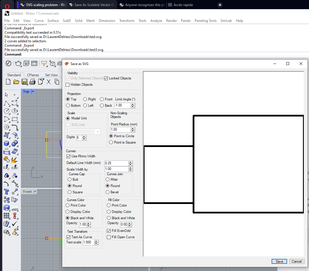
Task: Open the Print icon in toolbar
Action: pyautogui.click(x=32, y=82)
